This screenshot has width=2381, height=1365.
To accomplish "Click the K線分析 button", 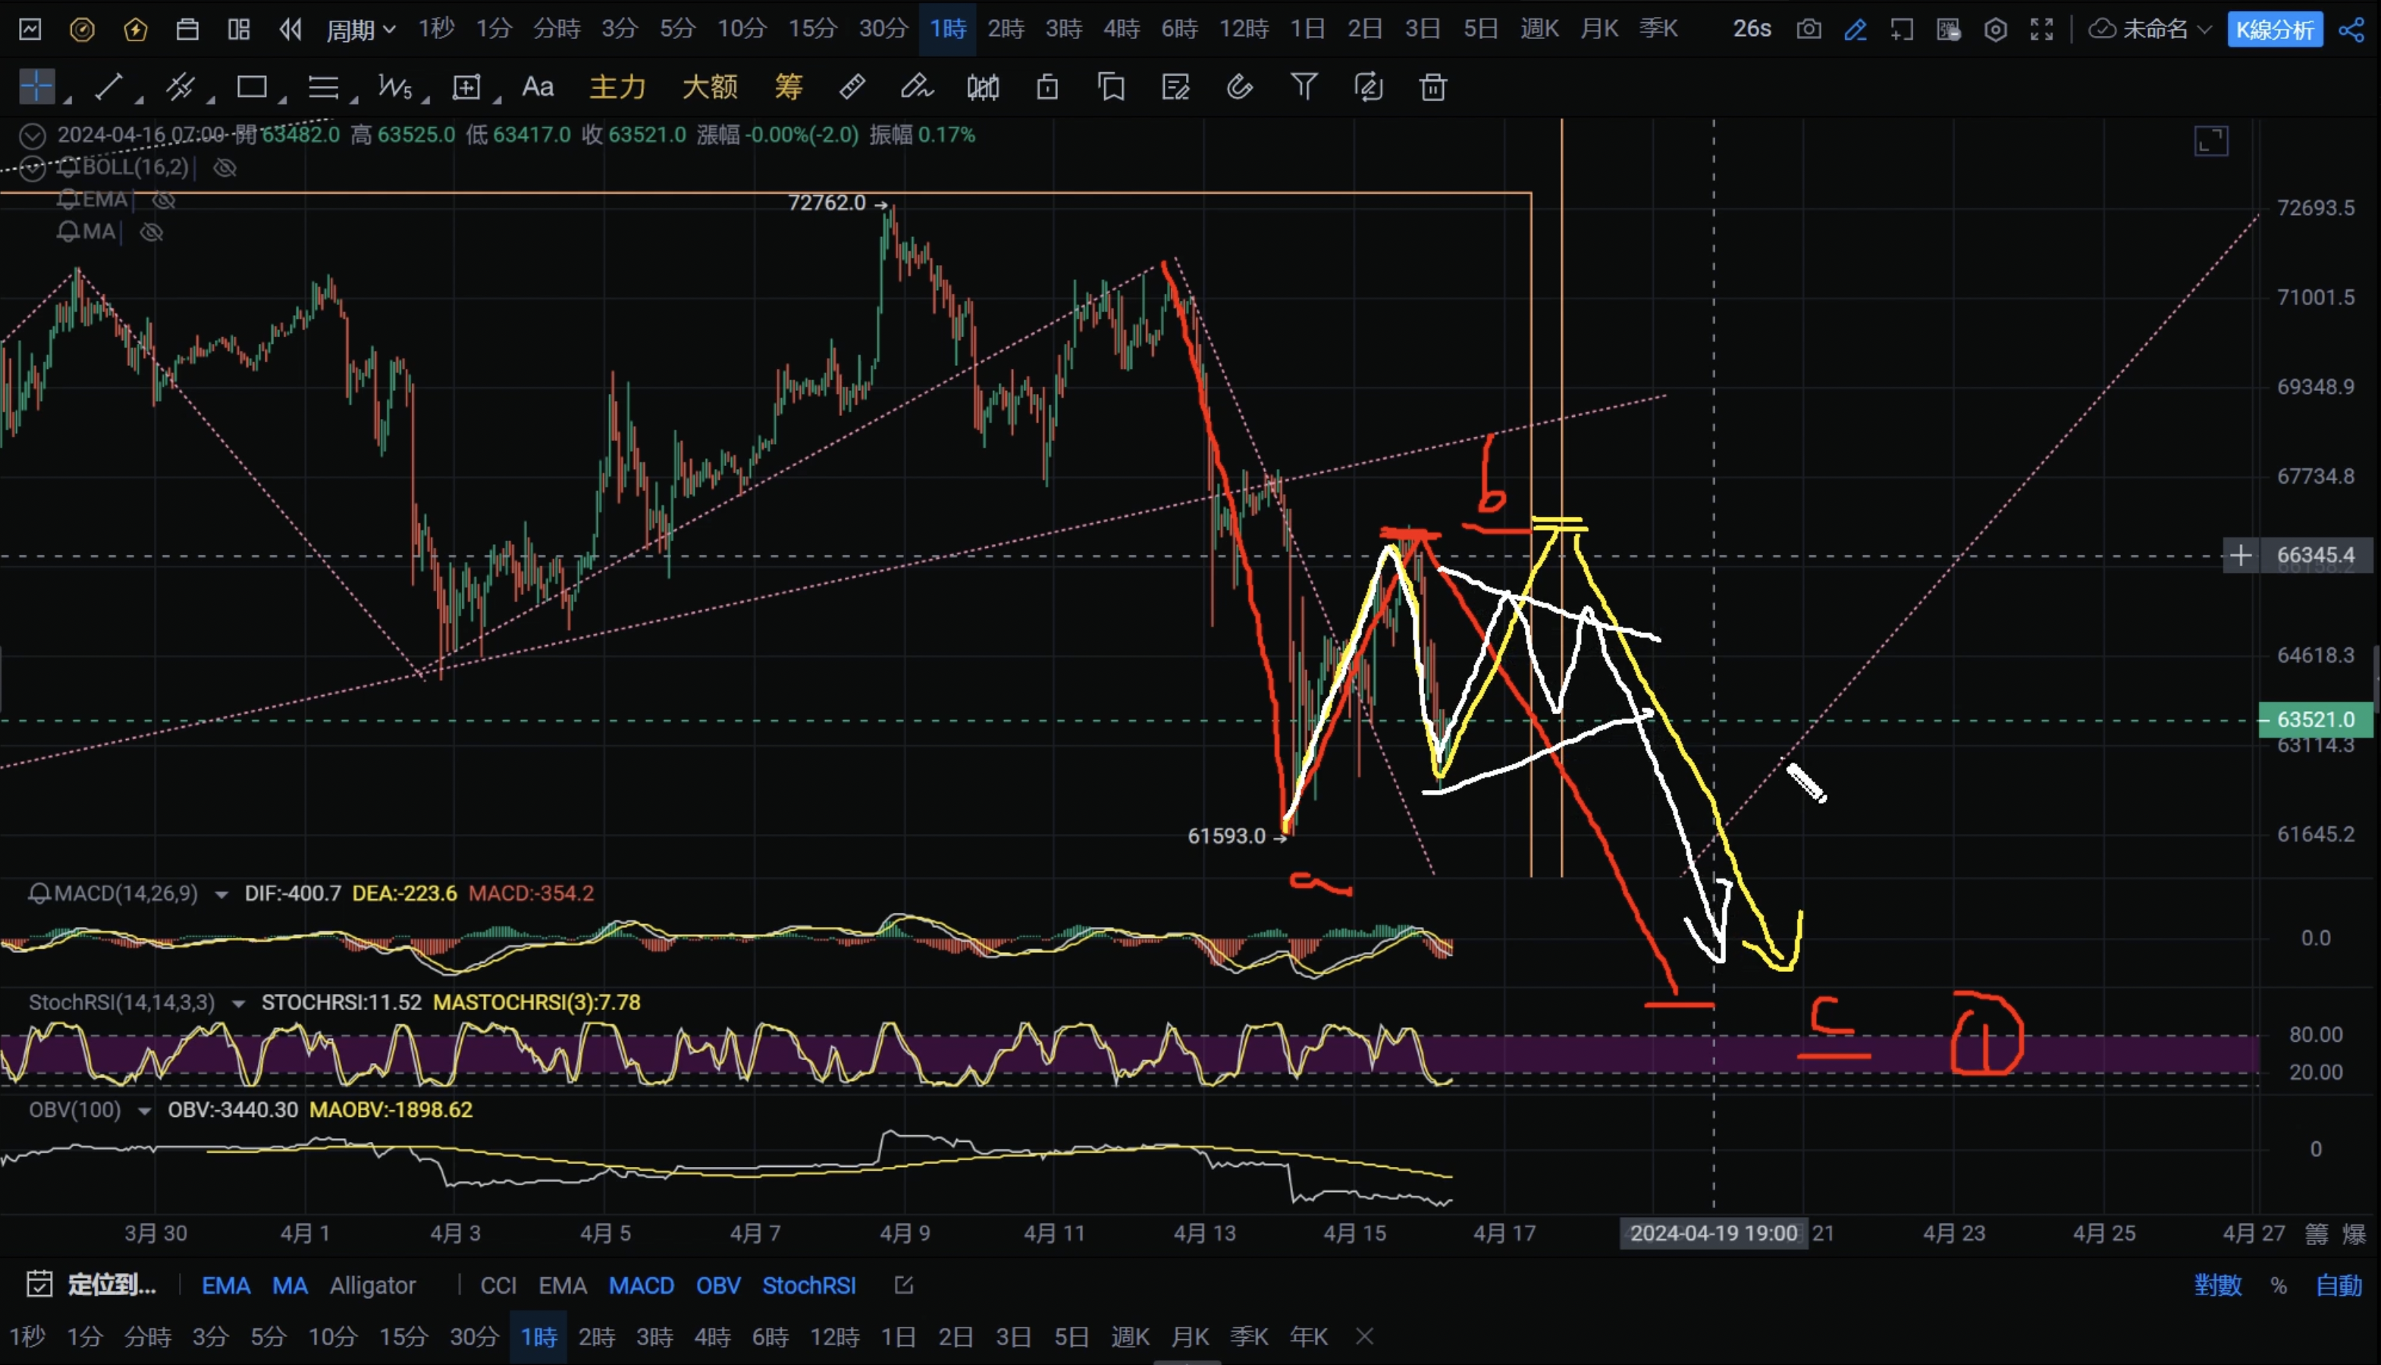I will click(2275, 29).
